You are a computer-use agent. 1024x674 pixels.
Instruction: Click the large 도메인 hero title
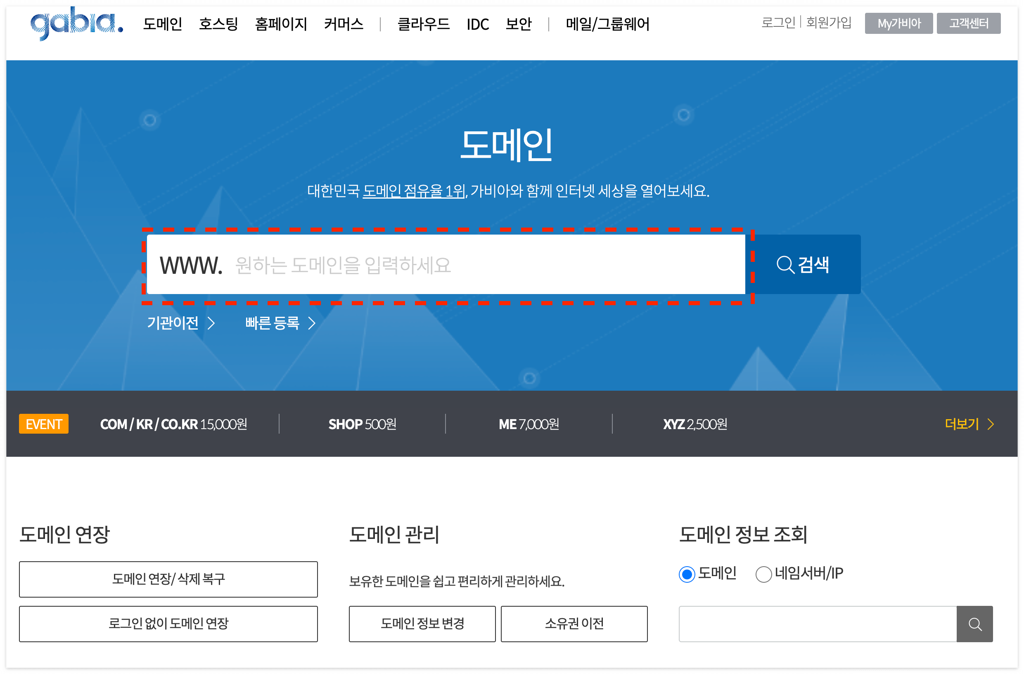(x=506, y=145)
